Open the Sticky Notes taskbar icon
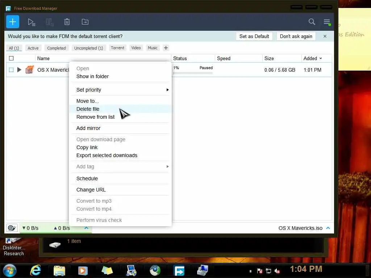 point(107,270)
